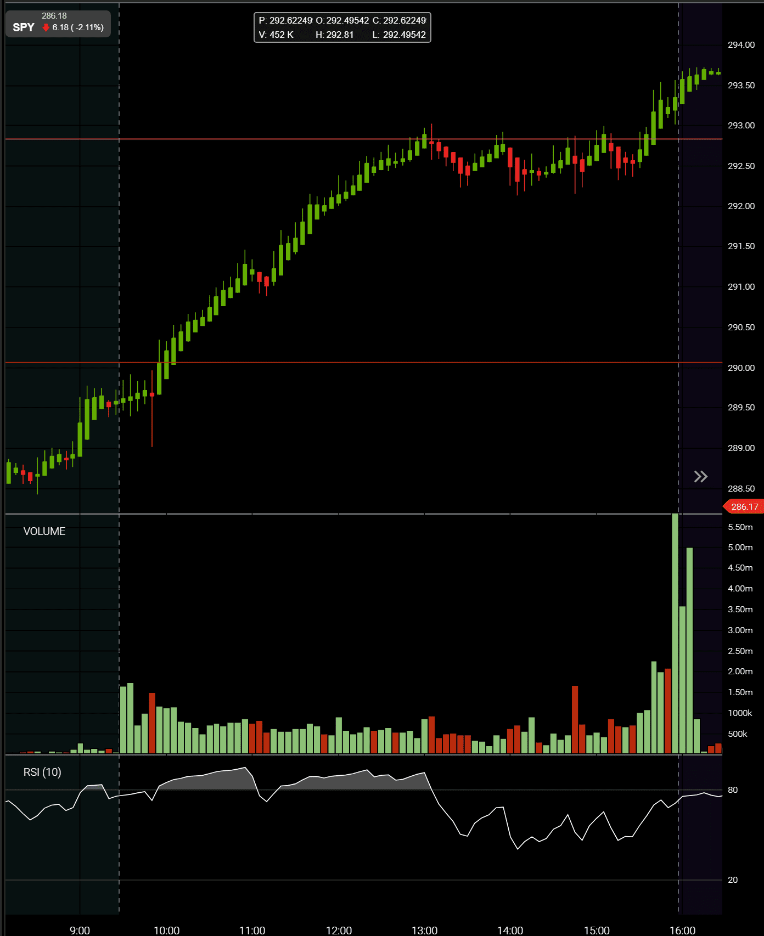Screen dimensions: 764x936
Task: Click the 286.18 last price text
Action: point(54,16)
